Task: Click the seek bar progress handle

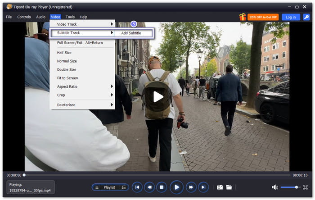Action: coord(24,175)
